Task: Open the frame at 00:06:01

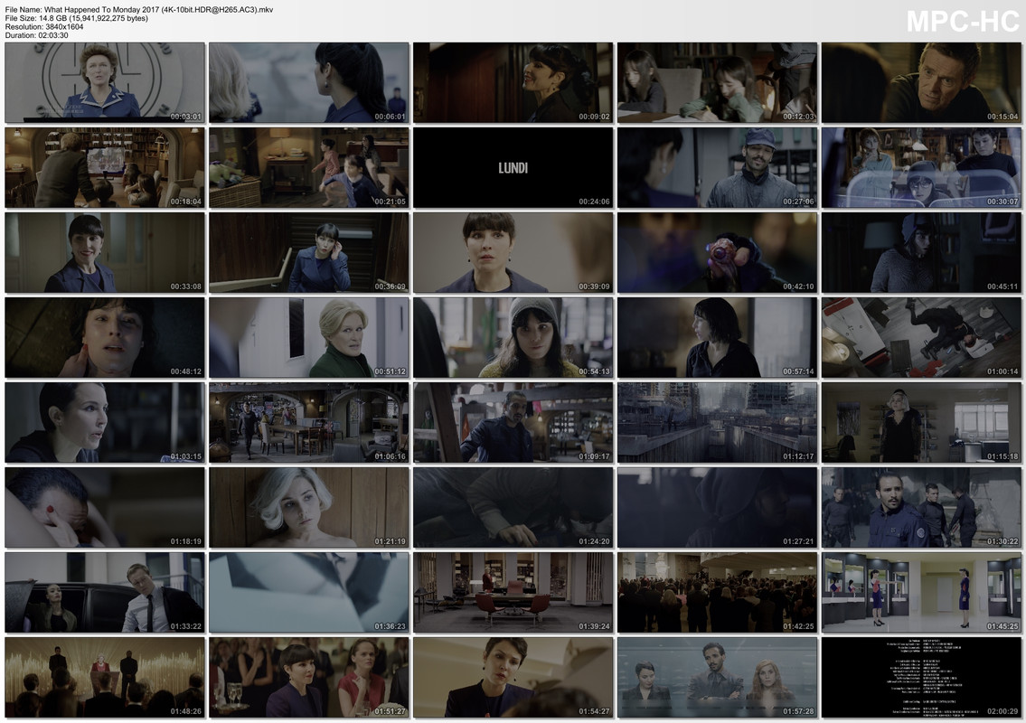Action: pyautogui.click(x=309, y=83)
